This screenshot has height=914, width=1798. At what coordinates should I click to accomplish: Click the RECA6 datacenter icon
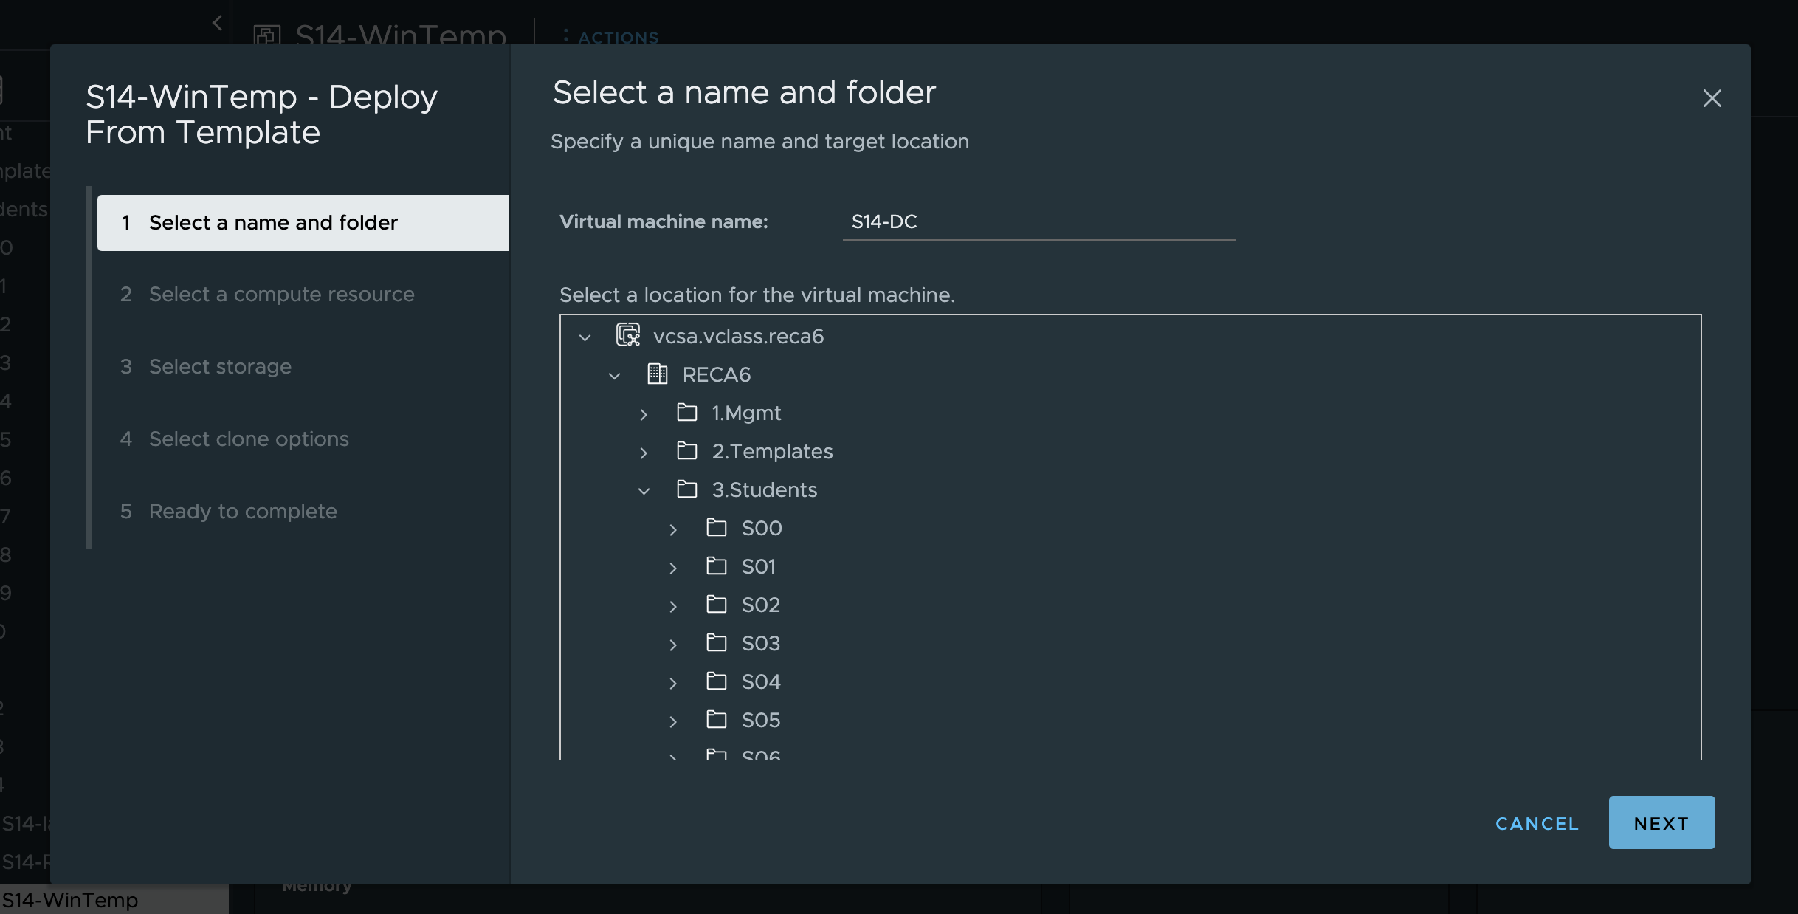pos(657,374)
